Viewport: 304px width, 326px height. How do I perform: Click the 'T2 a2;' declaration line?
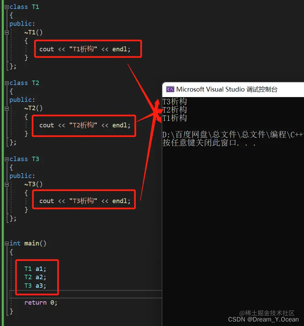click(35, 277)
